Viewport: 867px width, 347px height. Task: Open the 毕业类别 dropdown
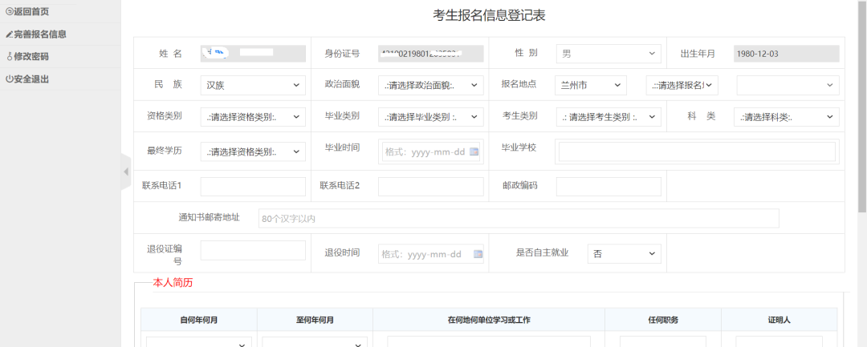[430, 117]
